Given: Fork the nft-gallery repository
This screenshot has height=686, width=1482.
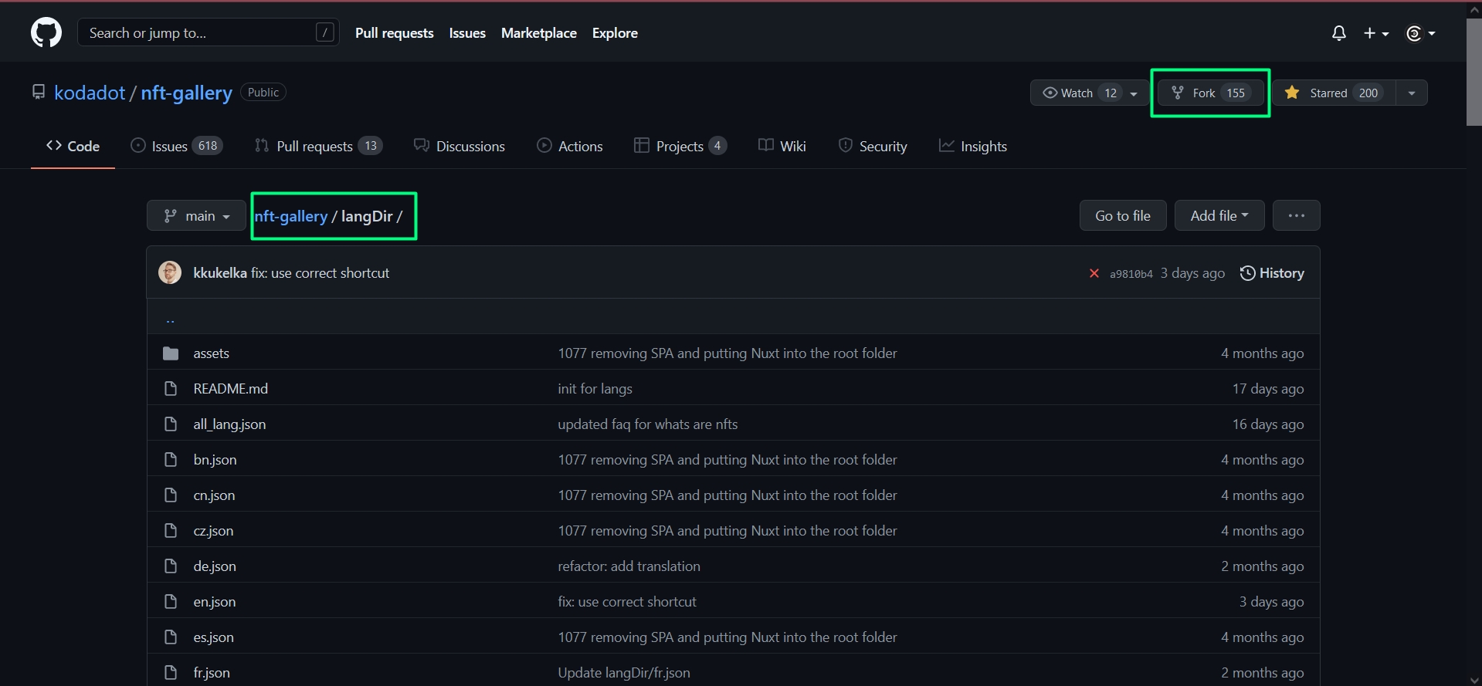Looking at the screenshot, I should click(x=1209, y=93).
